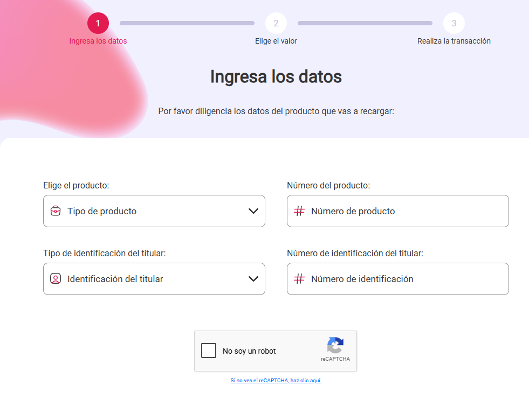This screenshot has width=529, height=393.
Task: Click the large Ingresa los datos heading
Action: [276, 76]
